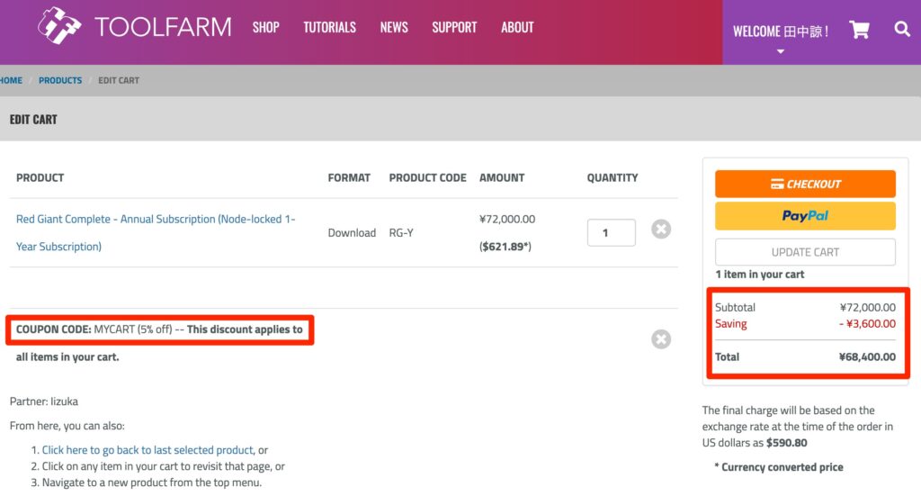Image resolution: width=921 pixels, height=496 pixels.
Task: Open the NEWS menu
Action: [394, 27]
